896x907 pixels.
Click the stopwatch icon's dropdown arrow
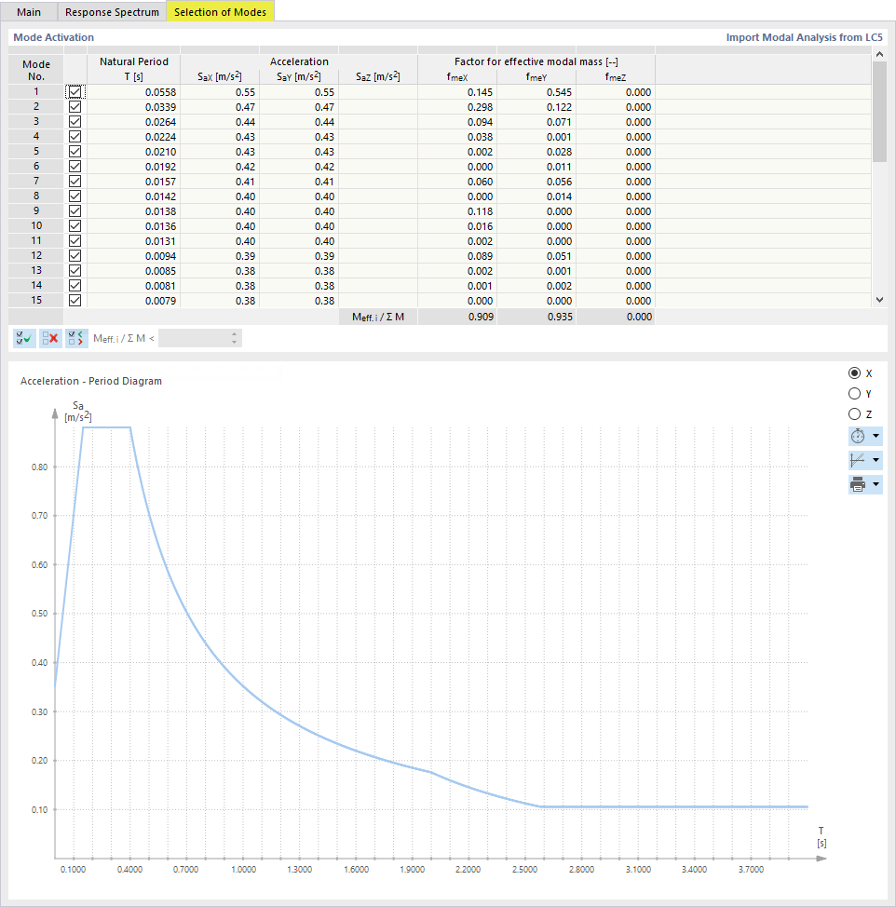click(x=874, y=436)
